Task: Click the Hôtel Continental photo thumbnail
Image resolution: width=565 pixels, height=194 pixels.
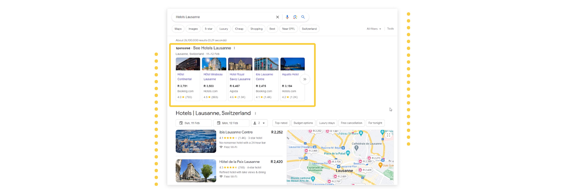Action: click(188, 64)
